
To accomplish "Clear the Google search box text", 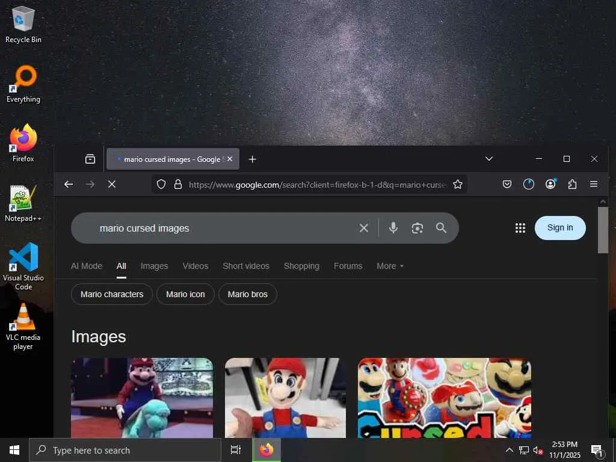I will coord(364,228).
